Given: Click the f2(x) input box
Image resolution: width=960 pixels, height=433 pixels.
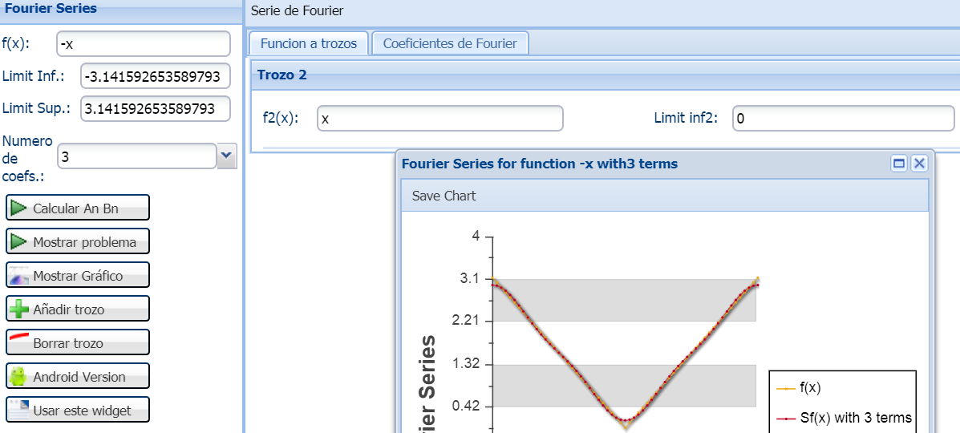Looking at the screenshot, I should pyautogui.click(x=439, y=119).
